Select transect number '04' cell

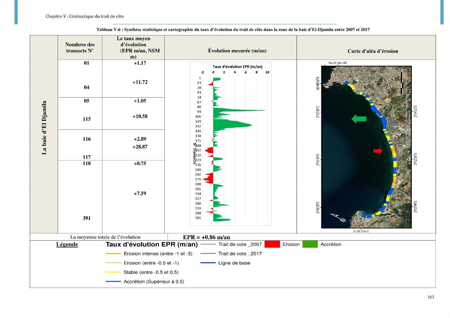(87, 87)
